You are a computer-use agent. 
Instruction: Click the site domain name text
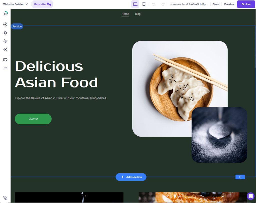click(x=188, y=4)
